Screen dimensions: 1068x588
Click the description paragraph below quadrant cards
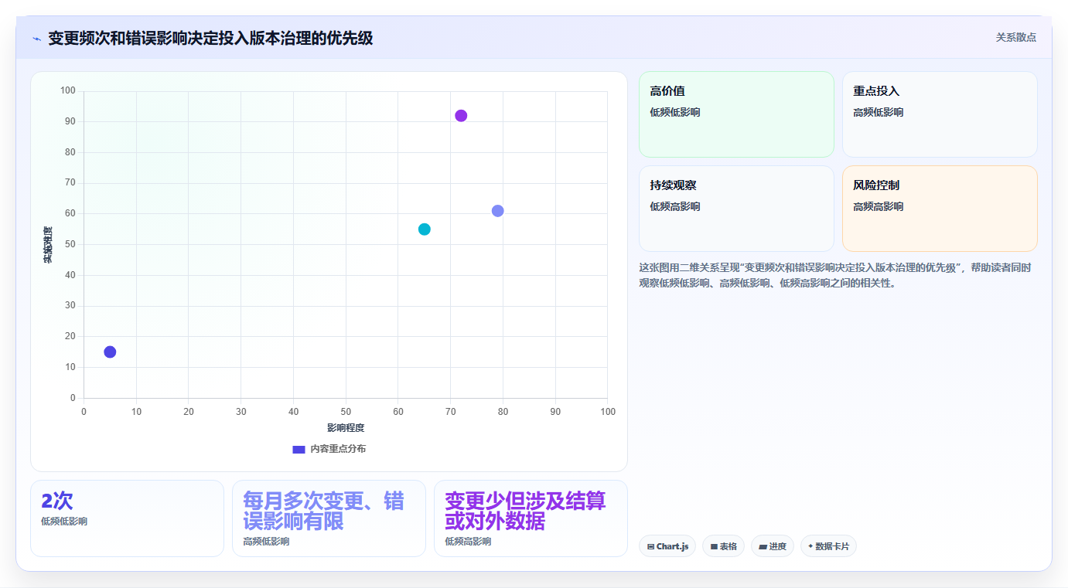(x=835, y=275)
